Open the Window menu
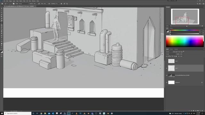This screenshot has width=205, height=115. (x=34, y=1)
